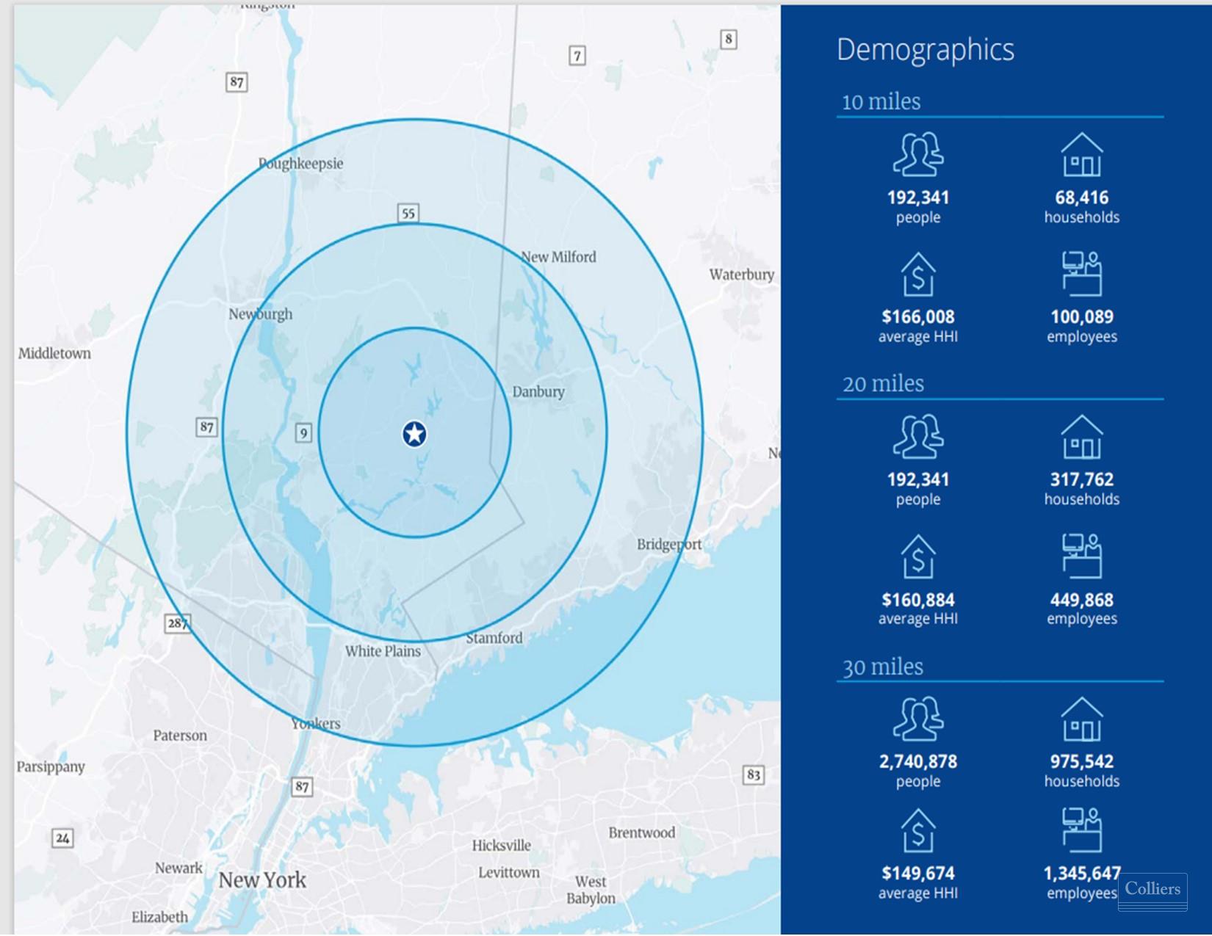Click the employees desk icon under 10 miles

tap(1081, 274)
